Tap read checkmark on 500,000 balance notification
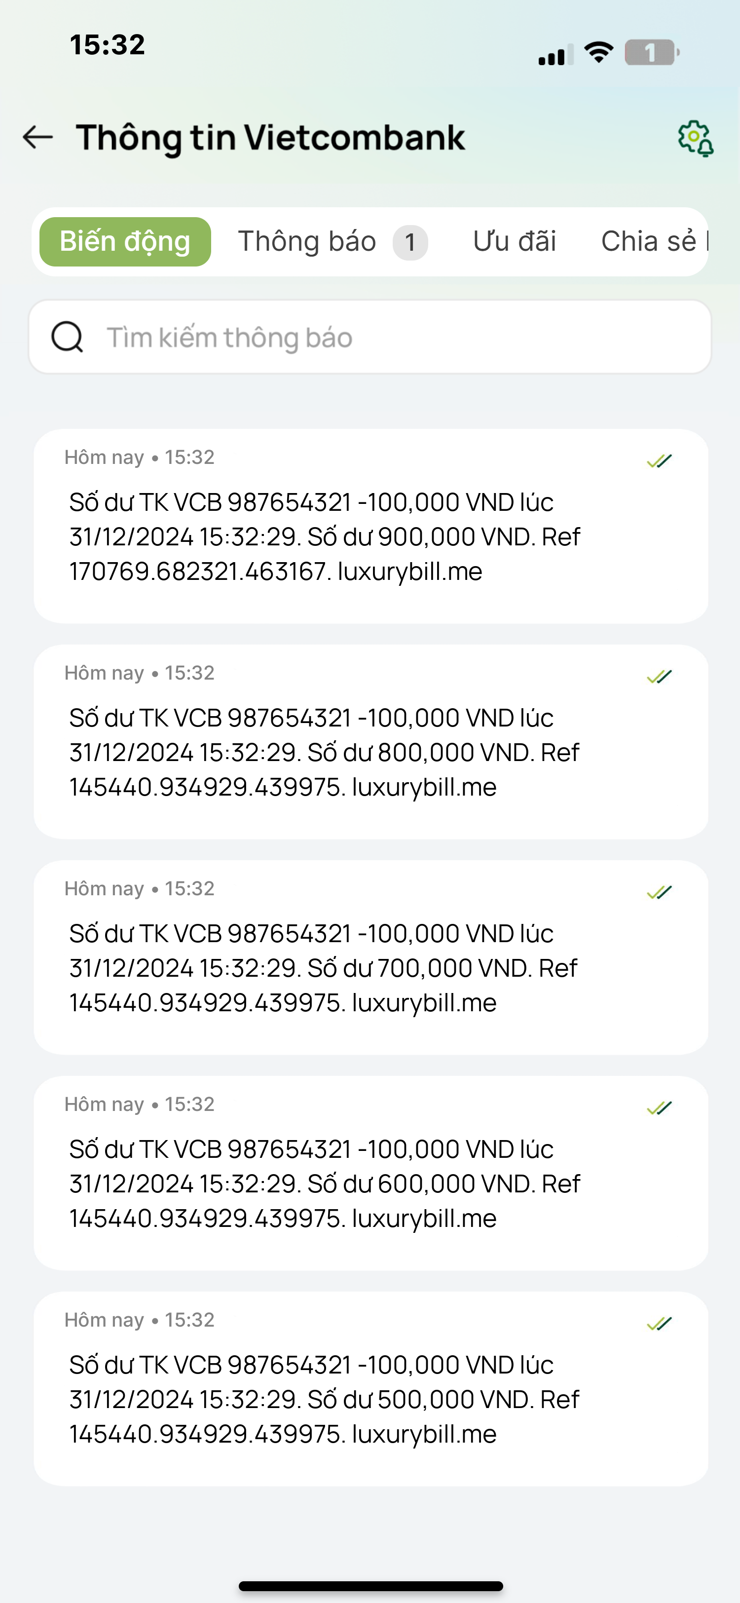 pos(659,1324)
